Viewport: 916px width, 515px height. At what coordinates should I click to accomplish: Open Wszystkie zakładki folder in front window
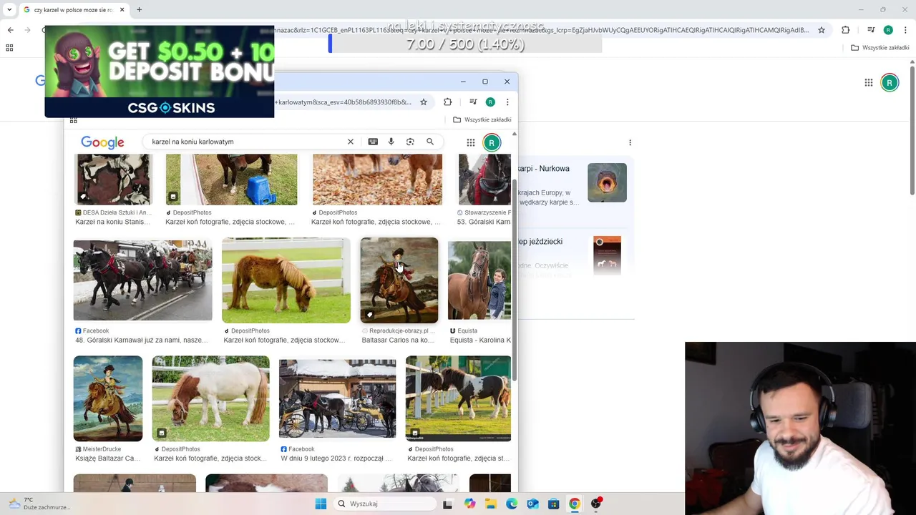[x=482, y=119]
